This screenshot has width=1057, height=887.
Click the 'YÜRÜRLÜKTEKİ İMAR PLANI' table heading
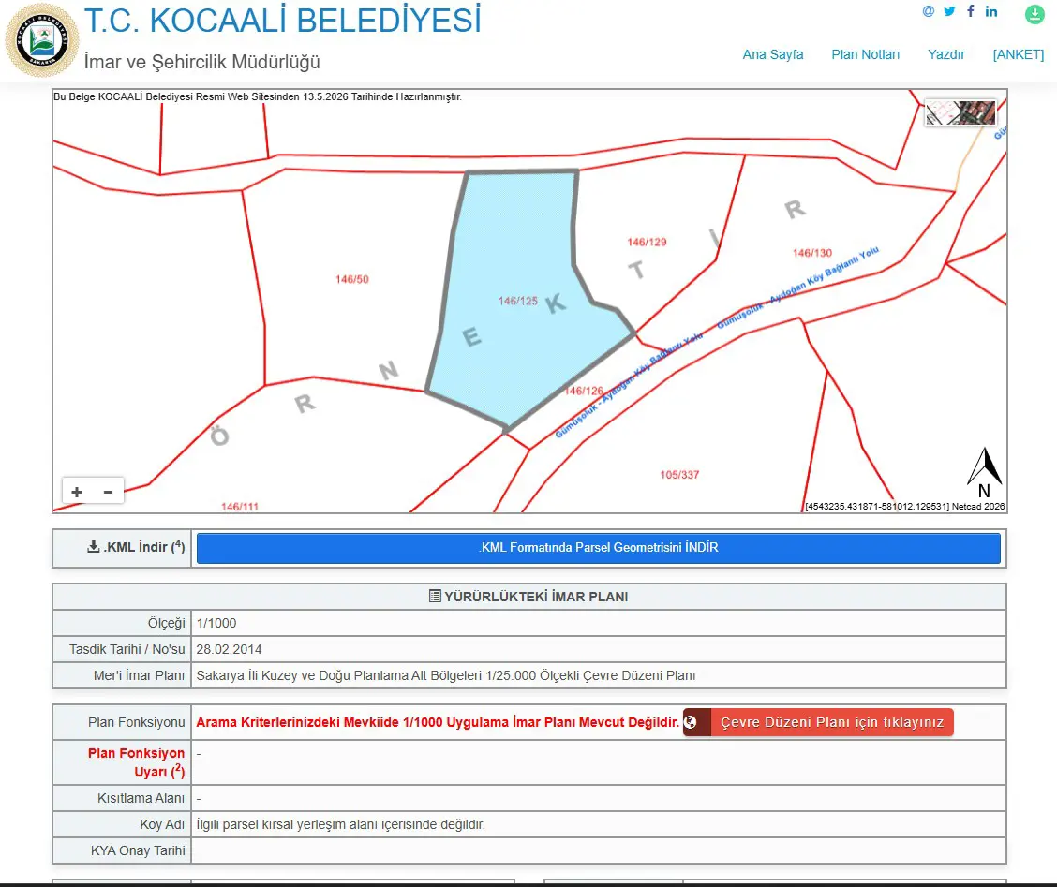[528, 597]
